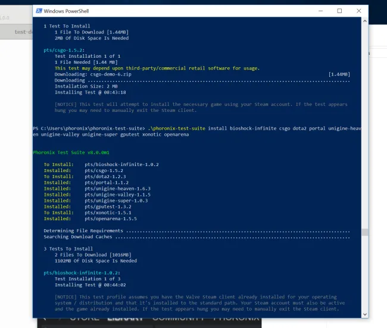387x328 pixels.
Task: Click the 'pts/xonotic-1.5.1' list entry
Action: [x=109, y=212]
